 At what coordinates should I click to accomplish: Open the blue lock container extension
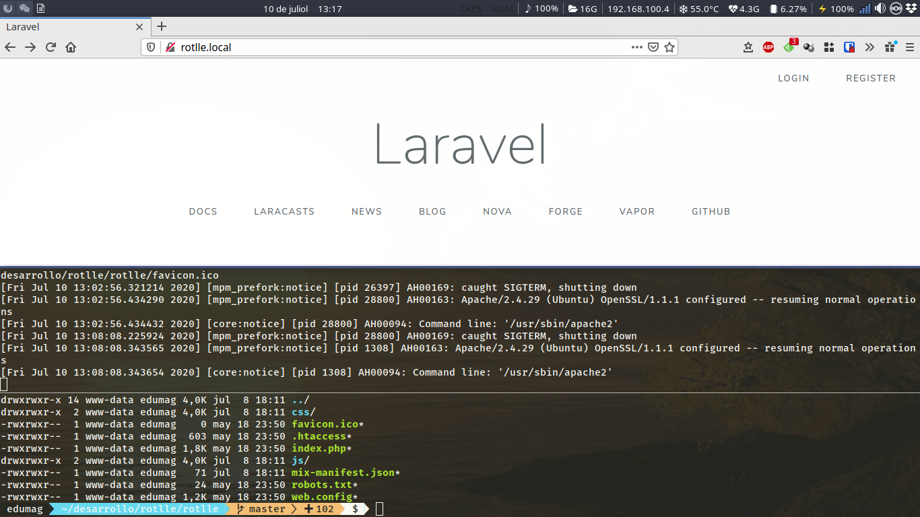tap(849, 47)
